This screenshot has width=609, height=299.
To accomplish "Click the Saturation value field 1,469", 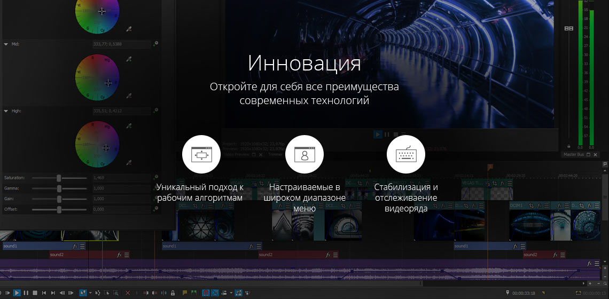I will click(x=121, y=178).
